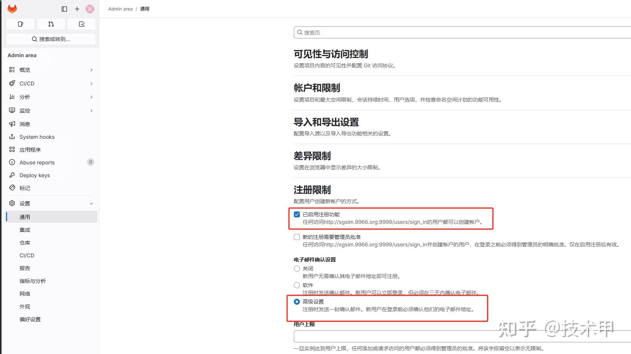Viewport: 631px width, 354px height.
Task: Uncheck 已启用注册功能 checkbox
Action: coord(297,214)
